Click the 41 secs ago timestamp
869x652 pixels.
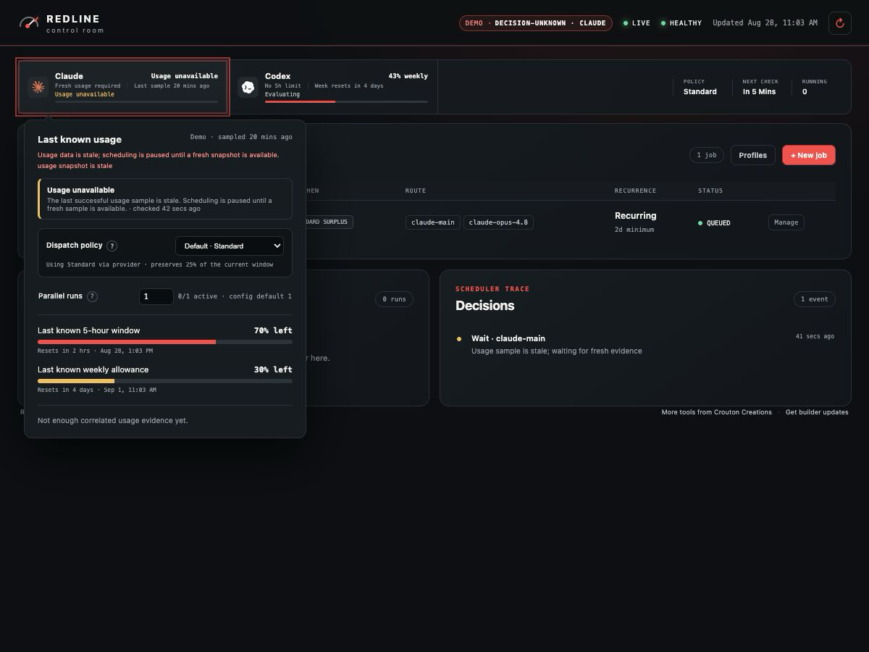[x=815, y=336]
